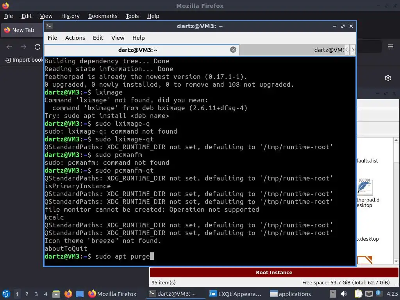Click the network status tray icon
400x300 pixels.
[x=369, y=294]
